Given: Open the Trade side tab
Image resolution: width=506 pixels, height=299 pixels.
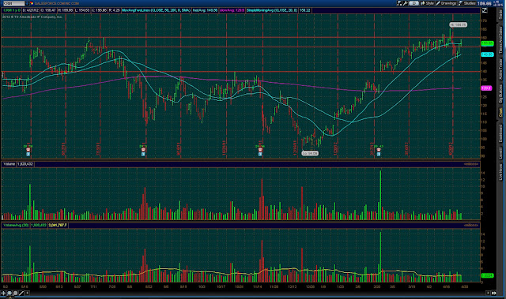Looking at the screenshot, I should click(x=500, y=15).
